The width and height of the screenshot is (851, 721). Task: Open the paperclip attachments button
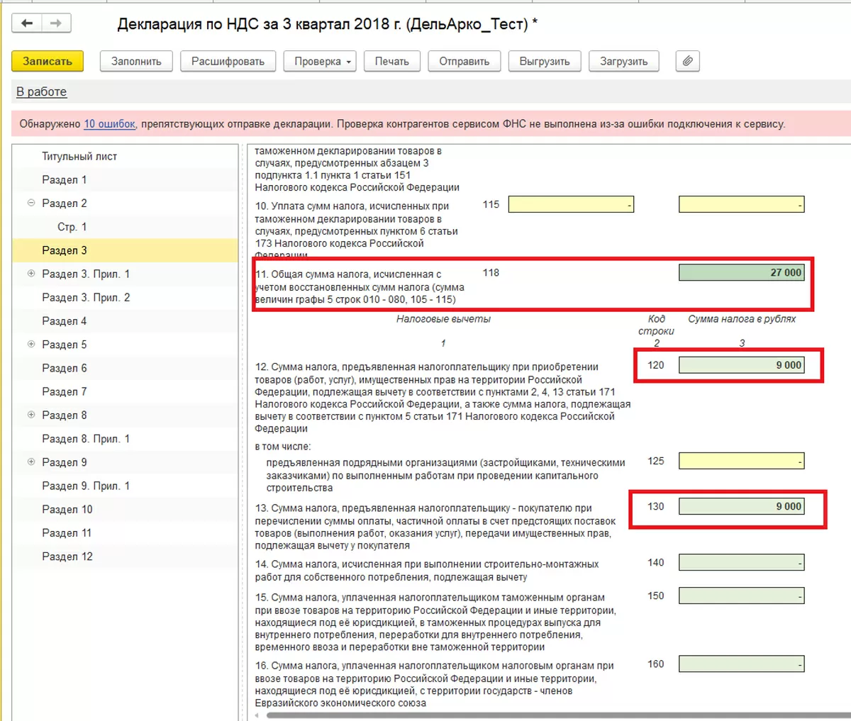point(687,61)
